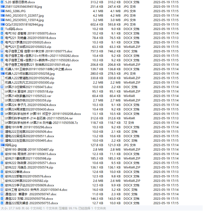203x211 pixels.
Task: Click the blank icon of the 202111050508.7z file
Action: click(3, 123)
